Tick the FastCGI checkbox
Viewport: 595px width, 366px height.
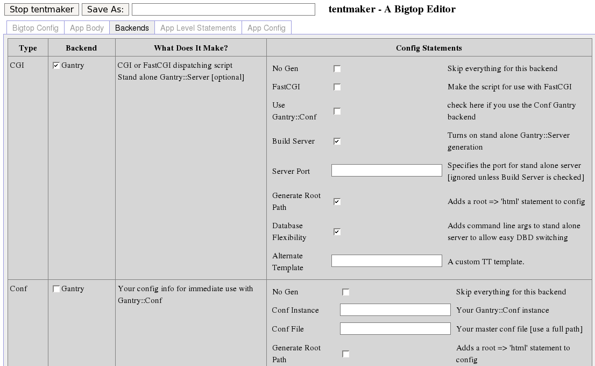click(x=337, y=87)
